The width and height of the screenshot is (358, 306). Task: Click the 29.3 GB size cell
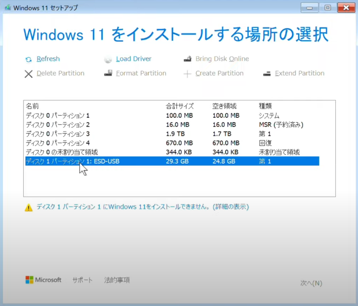[x=177, y=161]
